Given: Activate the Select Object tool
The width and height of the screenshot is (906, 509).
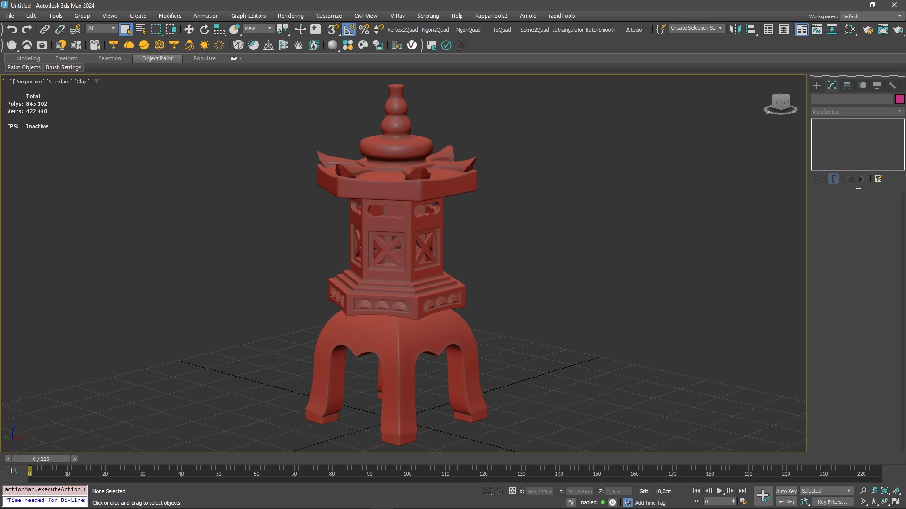Looking at the screenshot, I should (x=126, y=29).
